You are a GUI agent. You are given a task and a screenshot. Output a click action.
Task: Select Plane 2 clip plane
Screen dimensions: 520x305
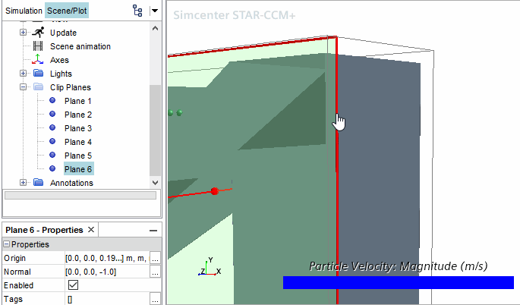click(x=78, y=115)
